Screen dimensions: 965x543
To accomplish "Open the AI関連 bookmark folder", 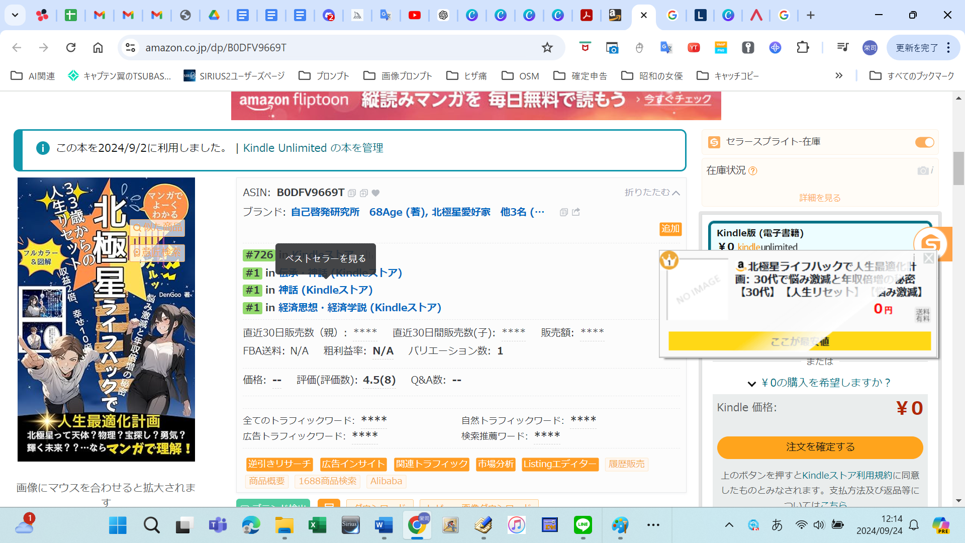I will click(x=33, y=76).
